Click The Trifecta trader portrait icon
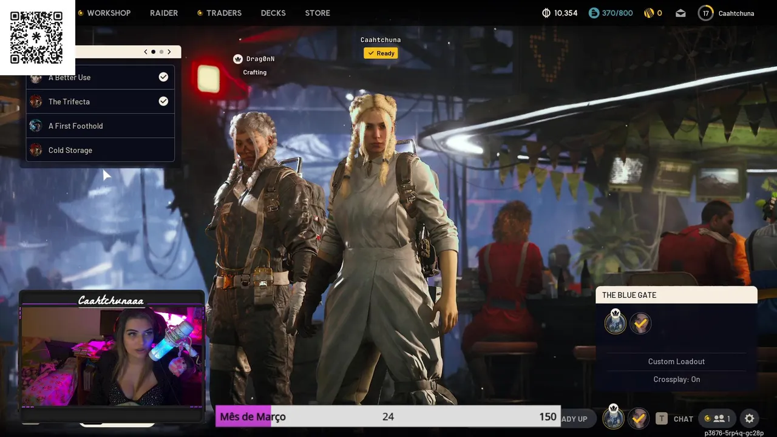 [36, 101]
